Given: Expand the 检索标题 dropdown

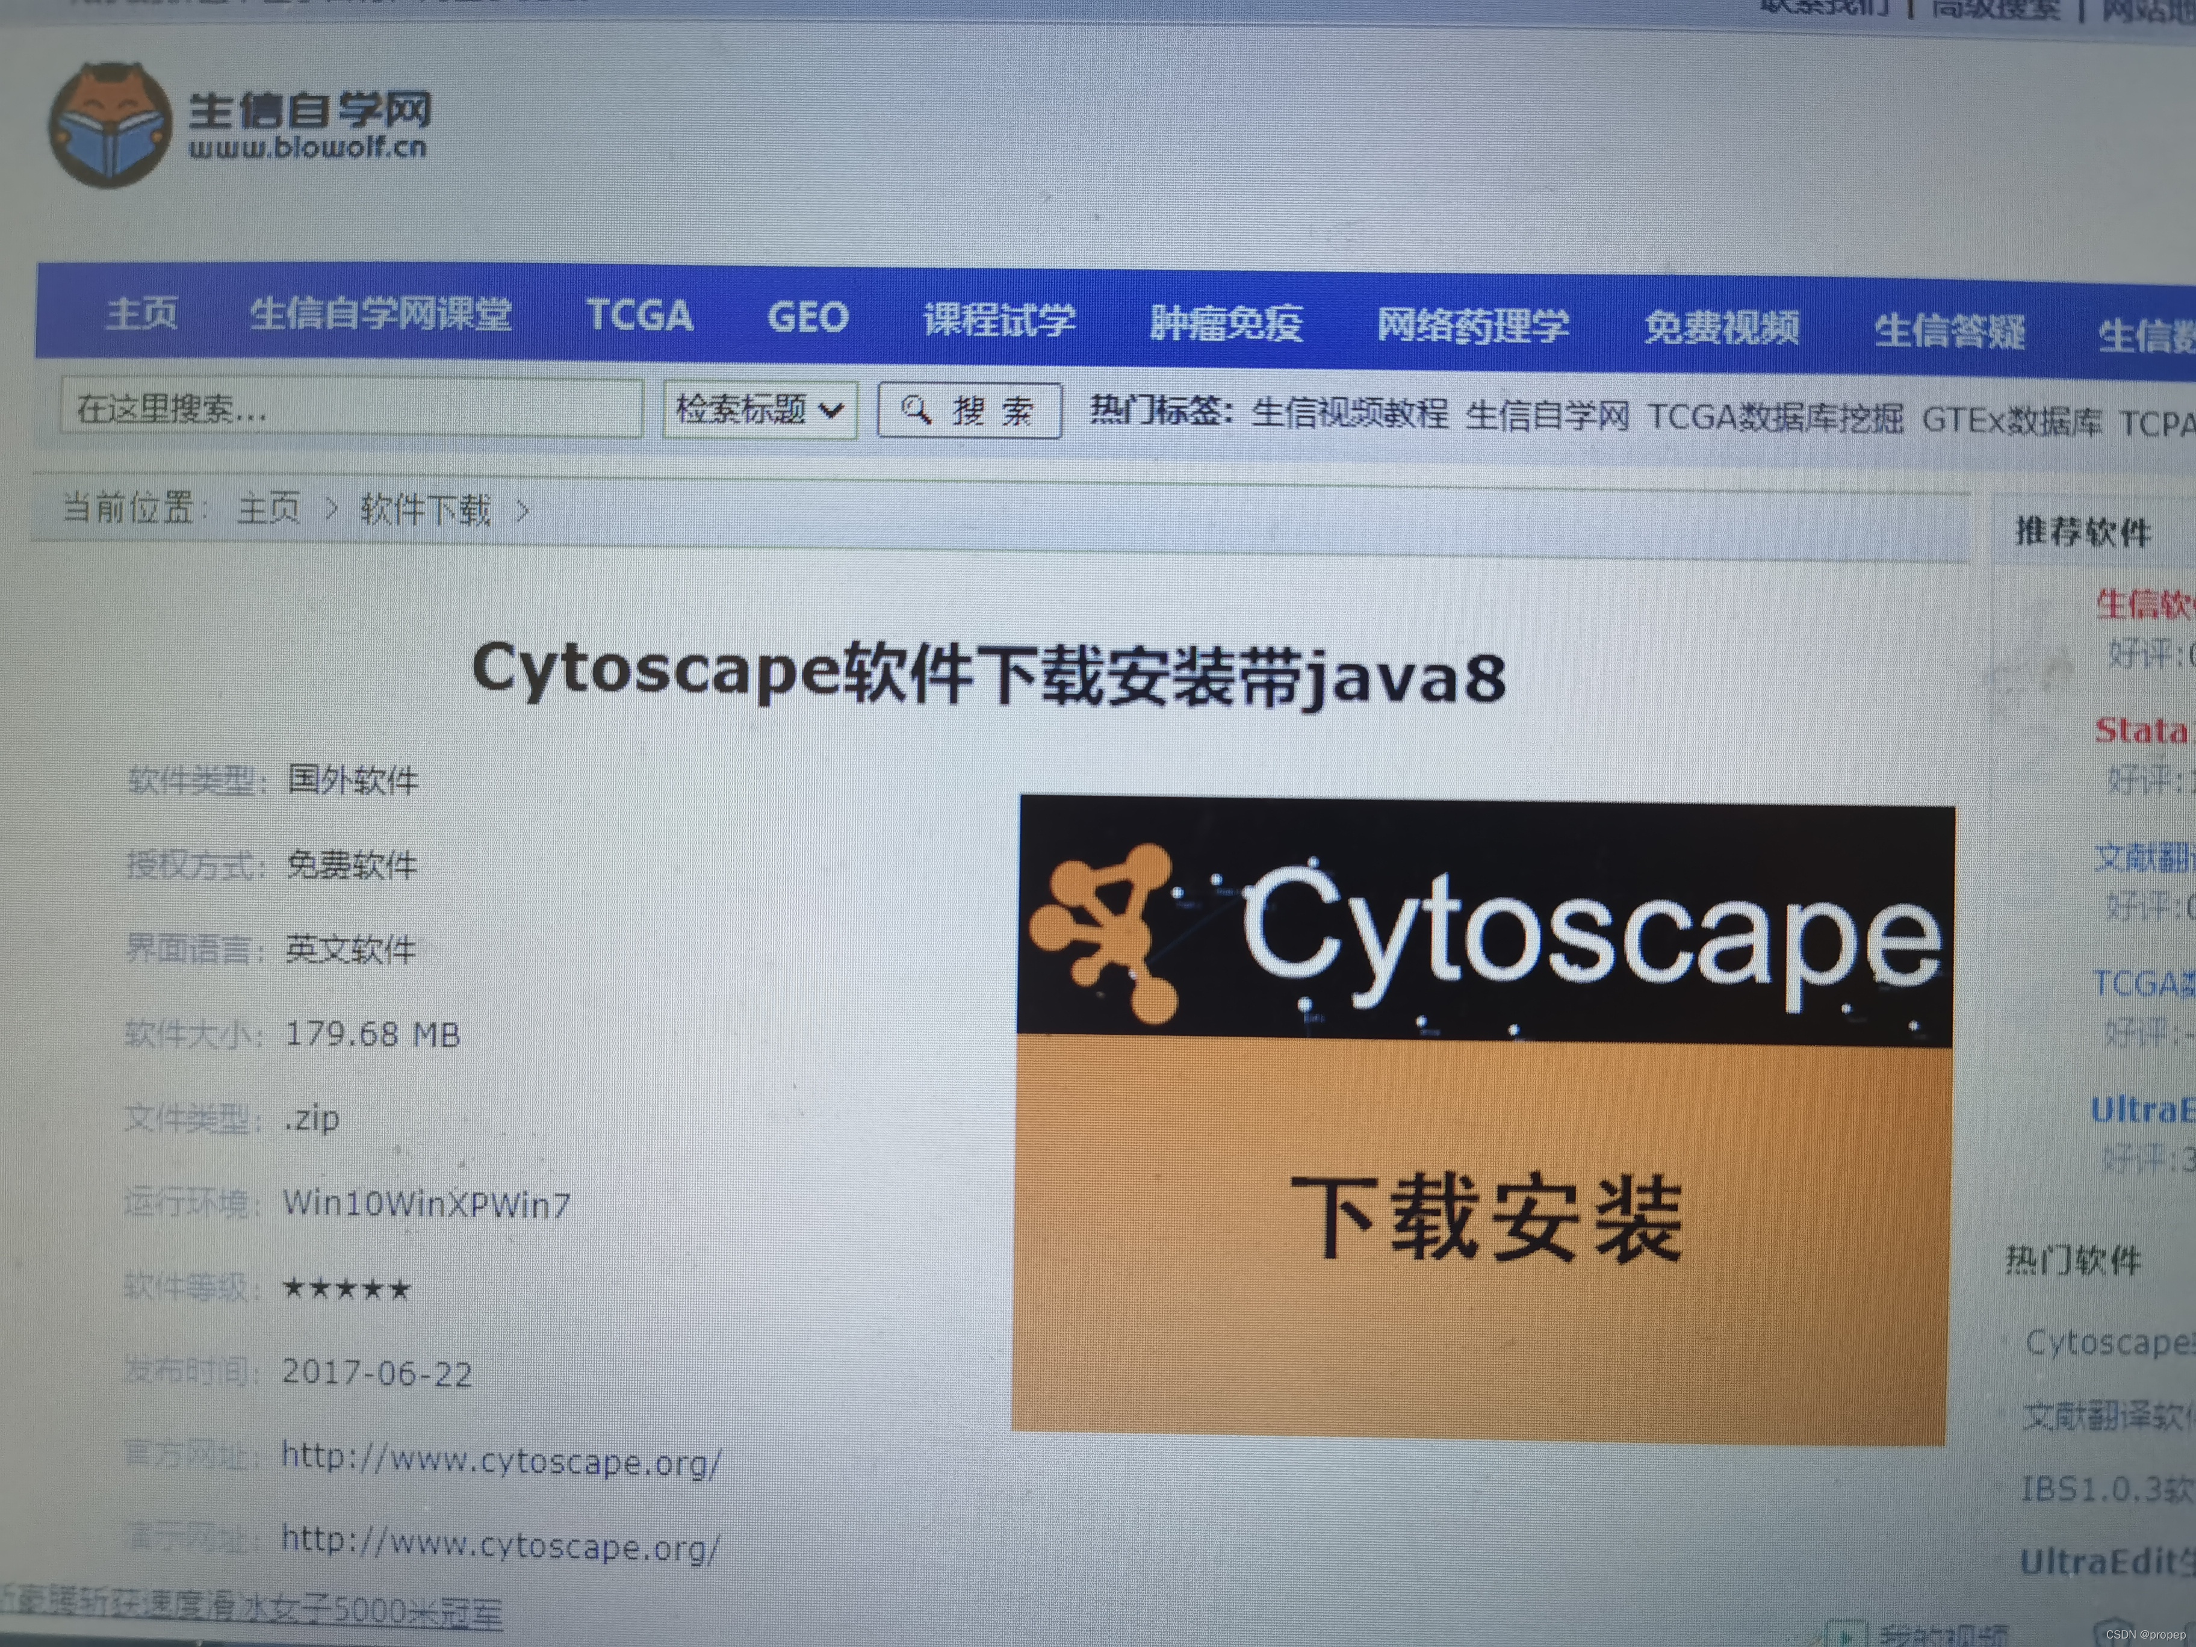Looking at the screenshot, I should pos(760,409).
